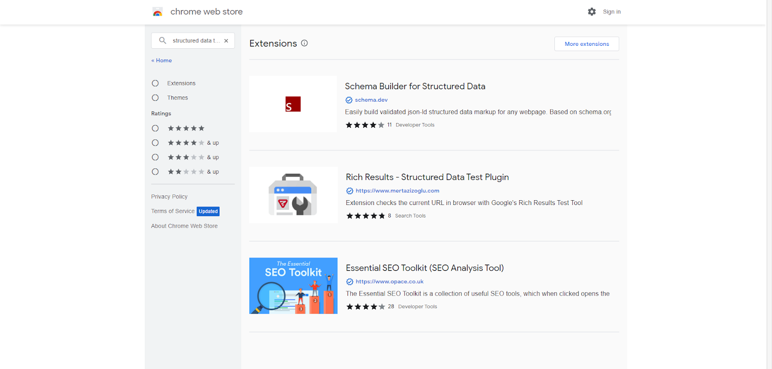Go back via the Home link

(x=162, y=60)
